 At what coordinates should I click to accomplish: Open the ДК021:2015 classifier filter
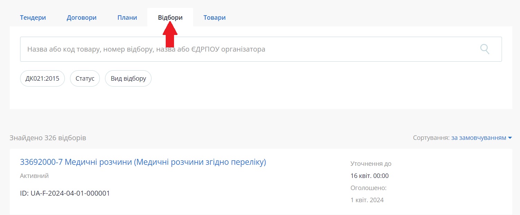point(42,79)
